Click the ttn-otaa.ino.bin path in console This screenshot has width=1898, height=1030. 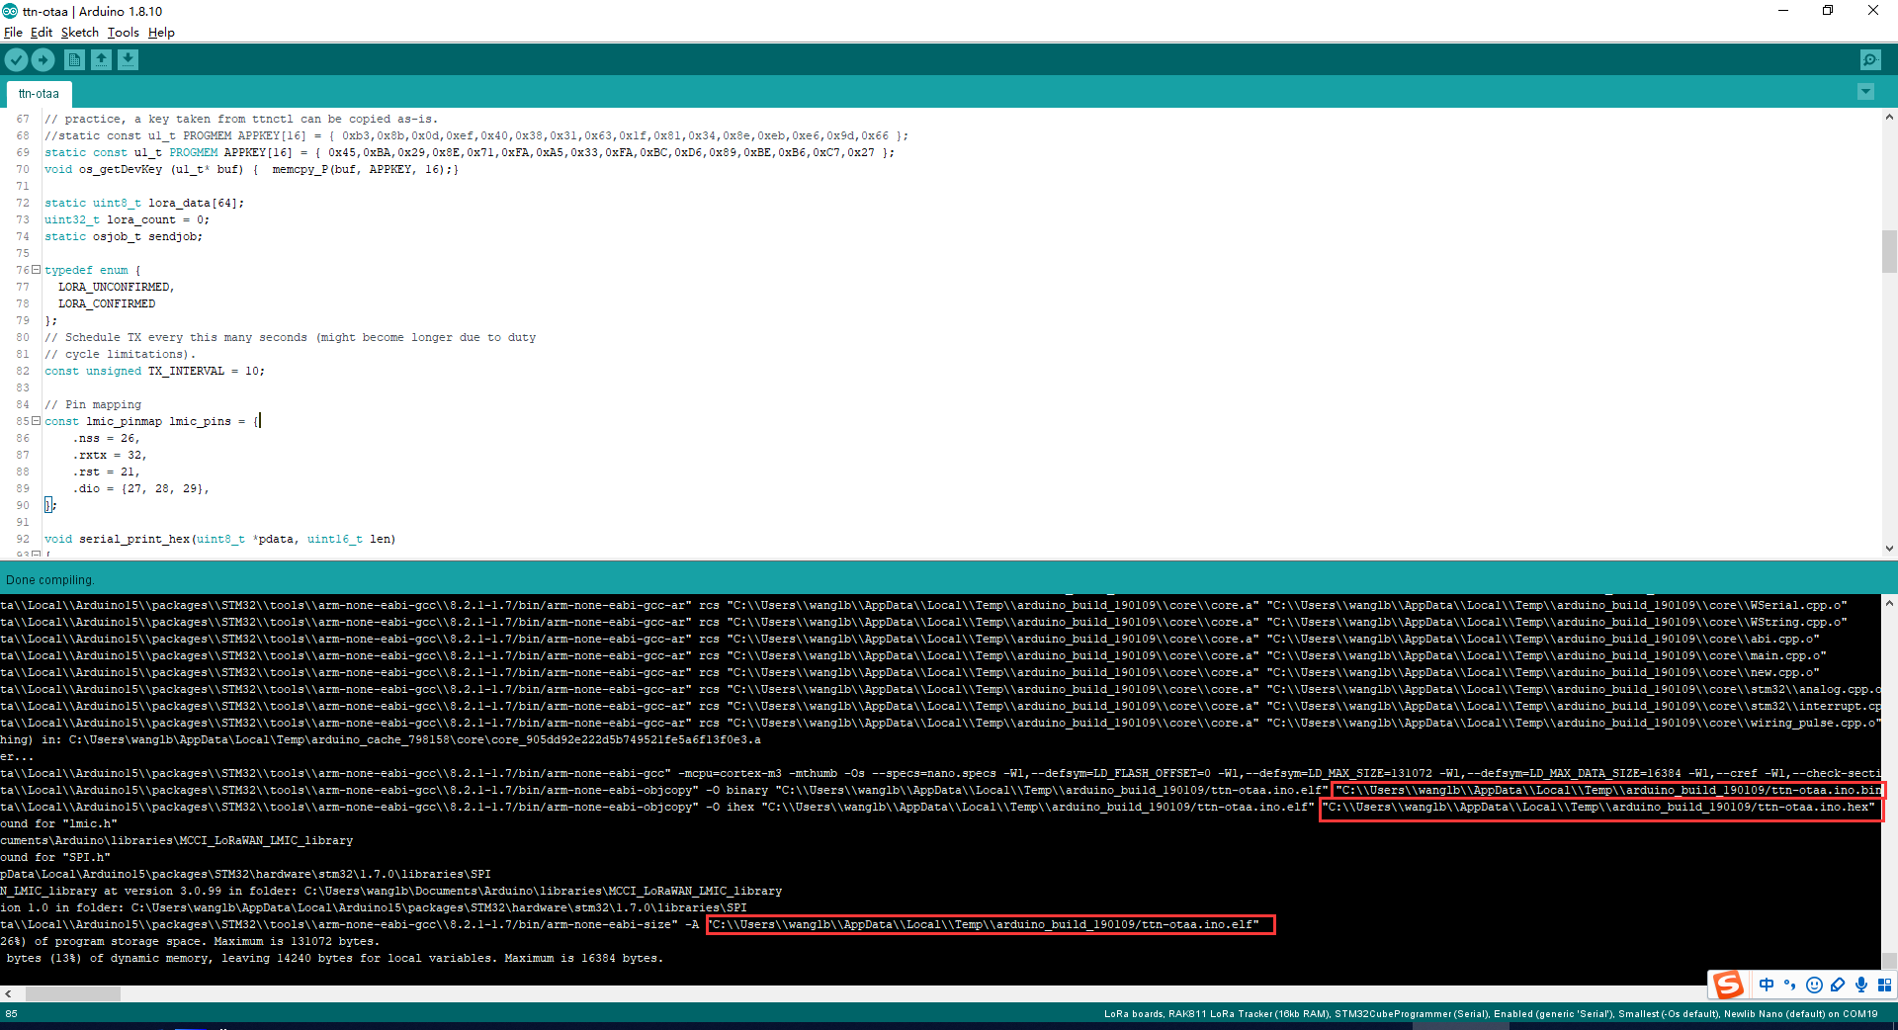pyautogui.click(x=1608, y=790)
